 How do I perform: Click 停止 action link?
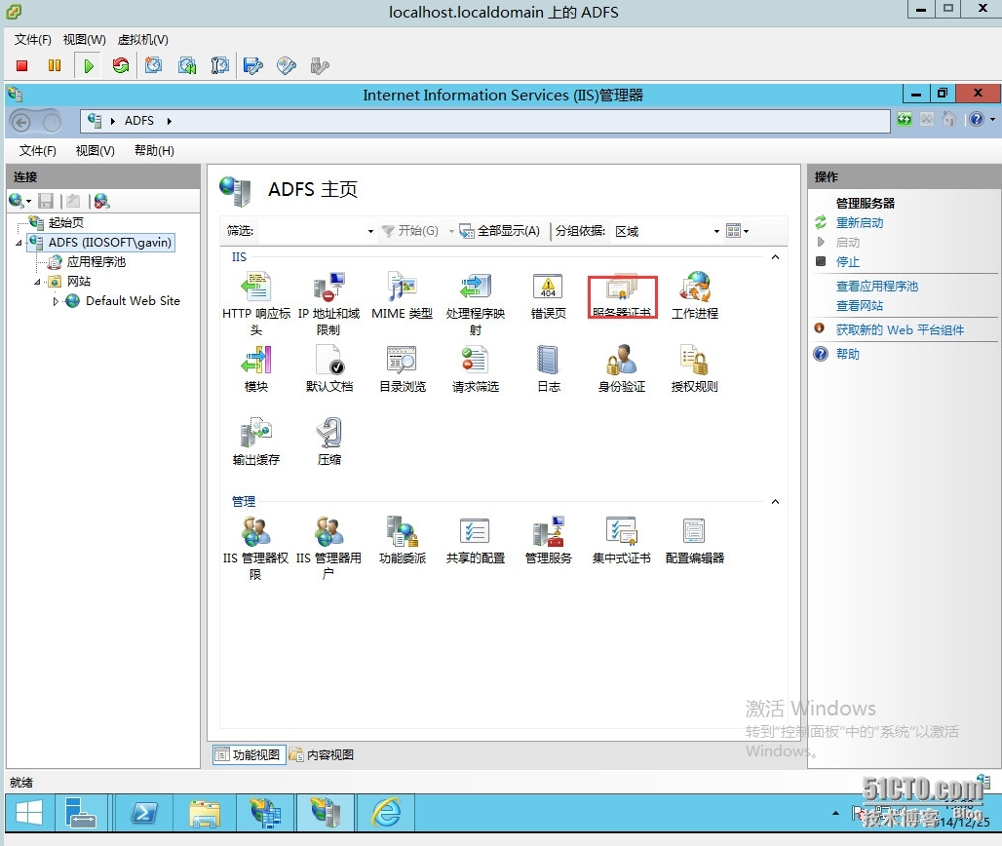pos(848,262)
